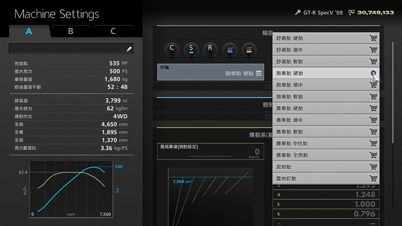
Task: Click cart icon for 雪地釘胎
Action: point(372,179)
